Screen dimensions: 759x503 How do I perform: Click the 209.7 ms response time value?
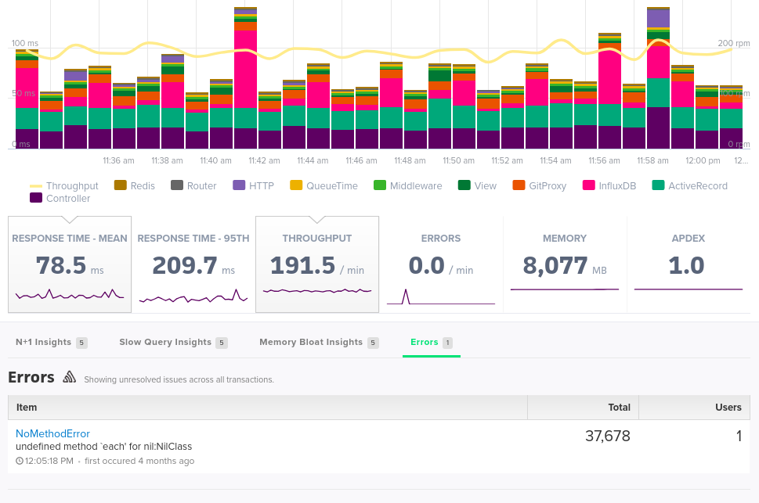click(x=193, y=265)
